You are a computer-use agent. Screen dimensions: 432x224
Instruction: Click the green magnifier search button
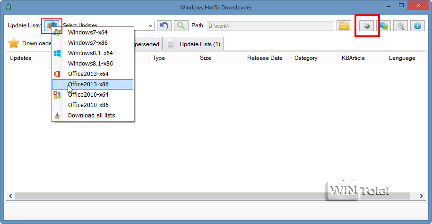(x=181, y=26)
